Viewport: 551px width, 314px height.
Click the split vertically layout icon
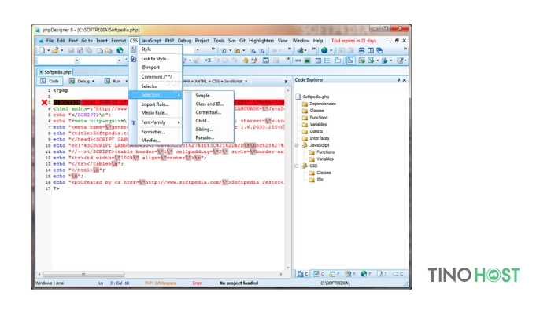click(371, 50)
